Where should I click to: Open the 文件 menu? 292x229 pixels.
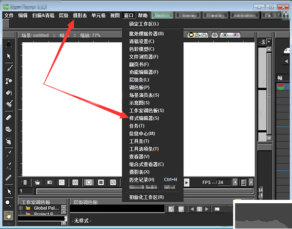pyautogui.click(x=9, y=16)
